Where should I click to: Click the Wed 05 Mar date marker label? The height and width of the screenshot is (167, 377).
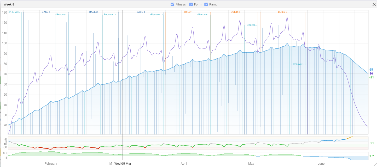(123, 164)
